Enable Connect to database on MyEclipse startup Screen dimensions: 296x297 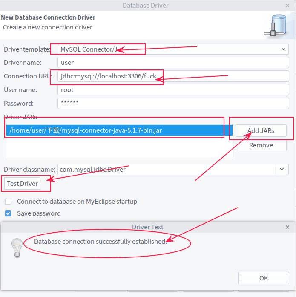pos(8,201)
